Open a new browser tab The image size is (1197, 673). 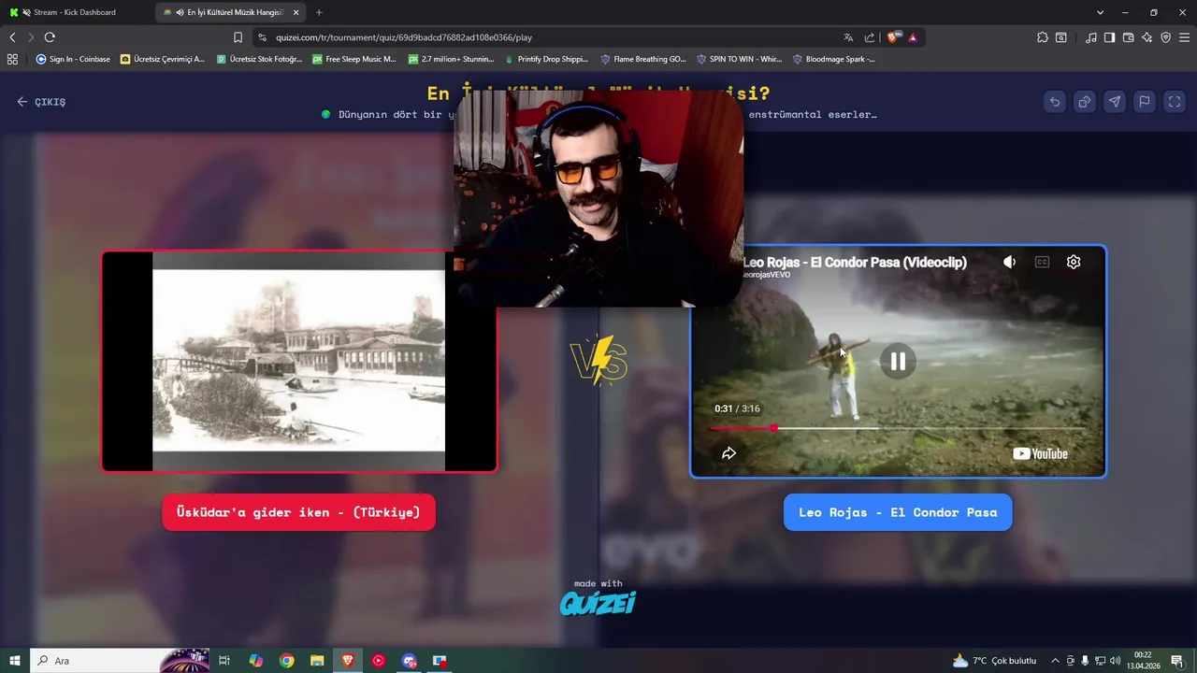tap(319, 12)
